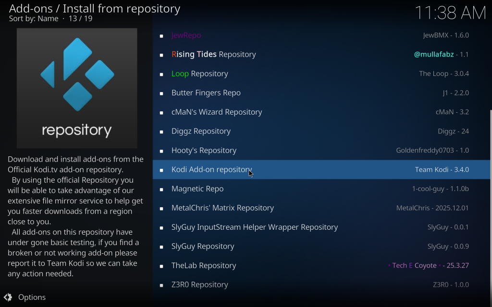The height and width of the screenshot is (307, 492).
Task: Open TheLab Repository entry
Action: pos(204,266)
